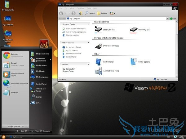Collapse the Details panel
The height and width of the screenshot is (139, 186).
(88, 64)
